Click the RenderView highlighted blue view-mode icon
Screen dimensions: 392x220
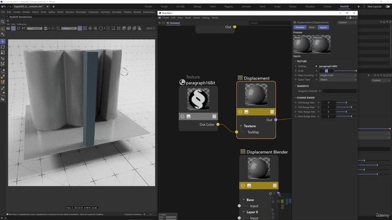80,29
